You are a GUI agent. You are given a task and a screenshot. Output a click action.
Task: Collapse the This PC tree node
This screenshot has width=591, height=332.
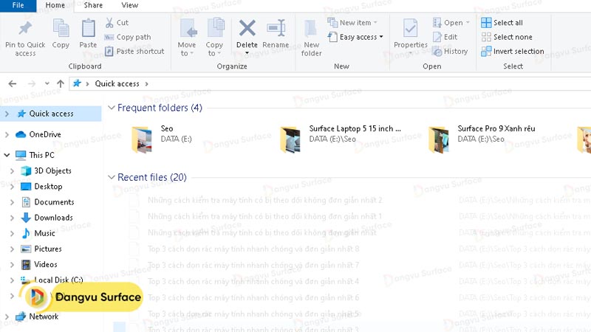coord(7,155)
